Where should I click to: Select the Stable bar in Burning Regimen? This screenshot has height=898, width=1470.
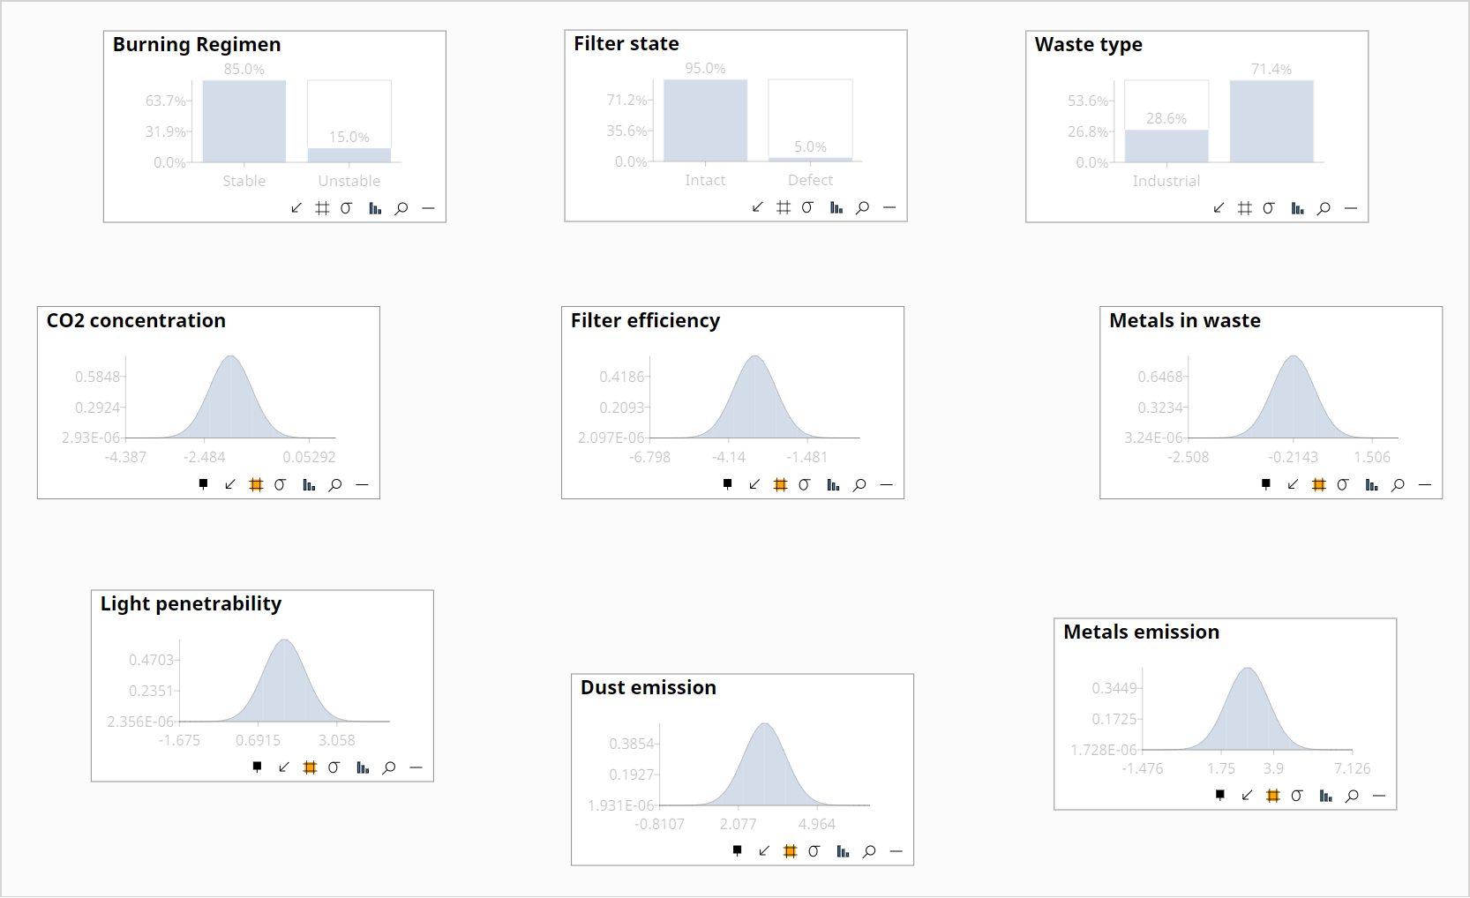[x=244, y=122]
